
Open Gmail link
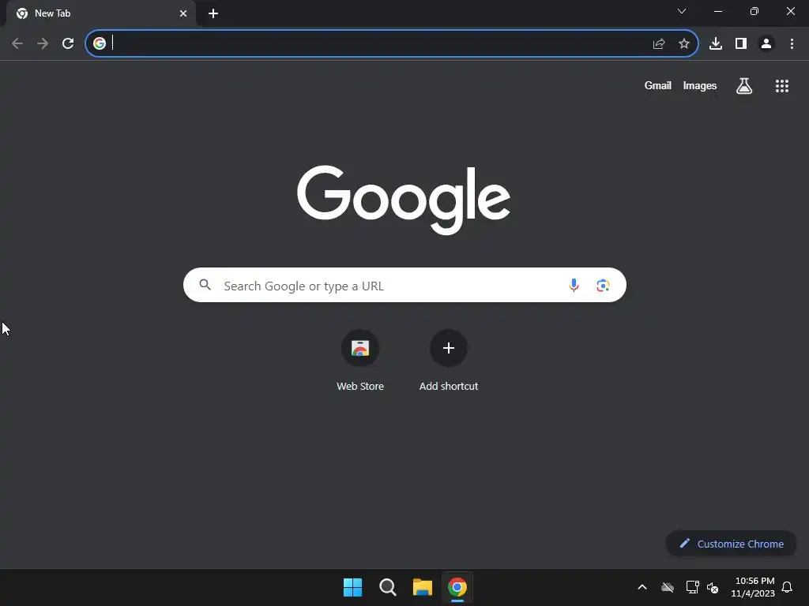(x=657, y=85)
